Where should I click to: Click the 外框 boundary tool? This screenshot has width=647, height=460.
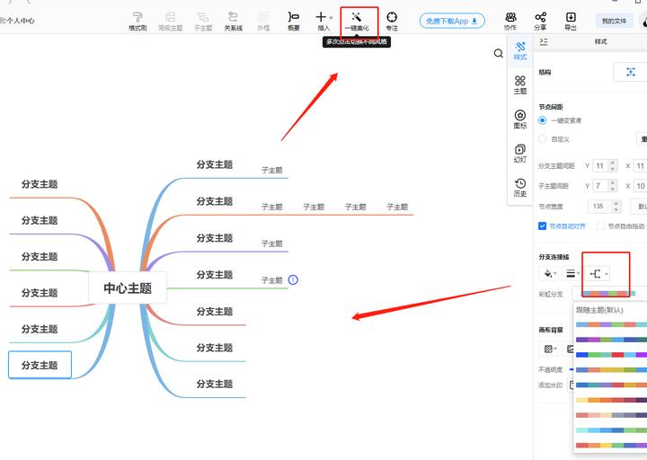(x=263, y=21)
